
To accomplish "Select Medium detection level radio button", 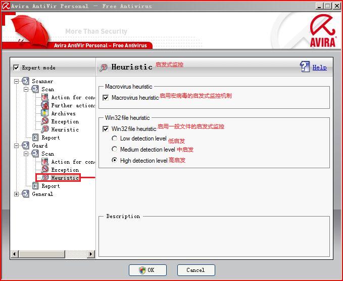I will (x=114, y=150).
